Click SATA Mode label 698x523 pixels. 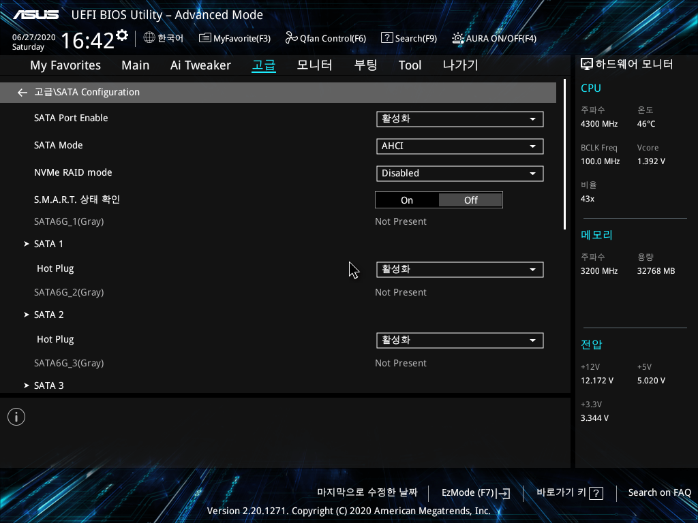pos(59,146)
